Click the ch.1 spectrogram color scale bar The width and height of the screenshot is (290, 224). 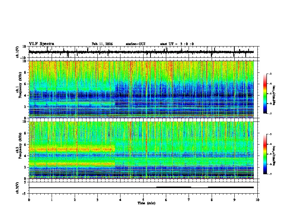[x=265, y=94]
